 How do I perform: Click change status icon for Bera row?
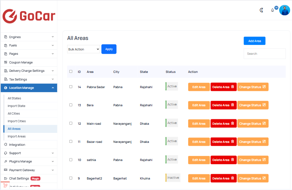[x=264, y=105]
